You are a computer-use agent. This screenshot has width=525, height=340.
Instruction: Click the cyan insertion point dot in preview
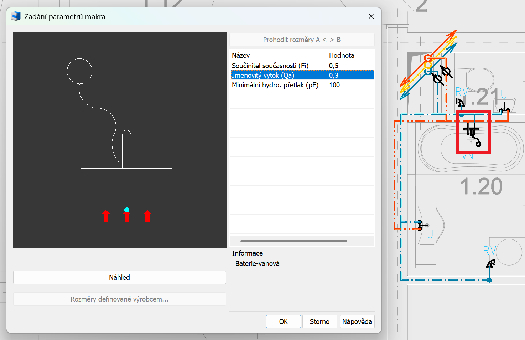126,210
